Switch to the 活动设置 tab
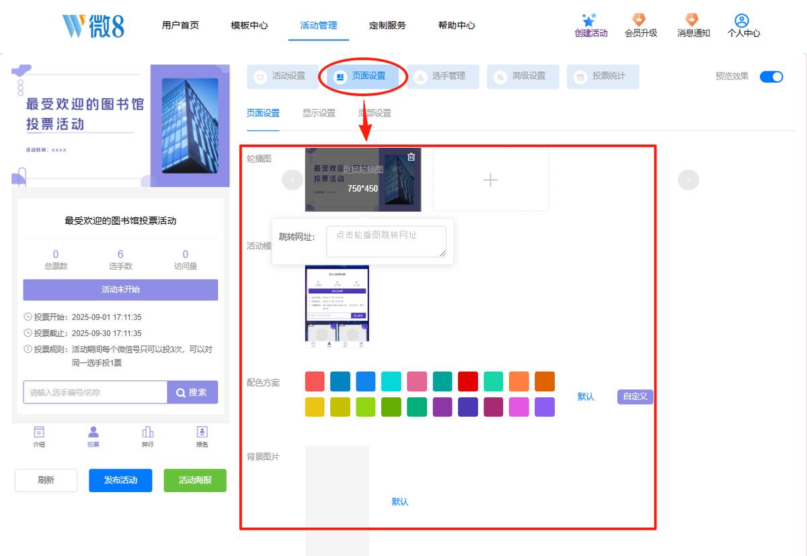Image resolution: width=807 pixels, height=556 pixels. [282, 77]
